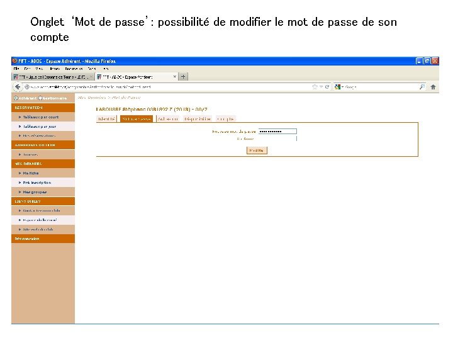Screen dimensions: 453x340
Task: Open the URL history dropdown arrow
Action: pyautogui.click(x=321, y=87)
